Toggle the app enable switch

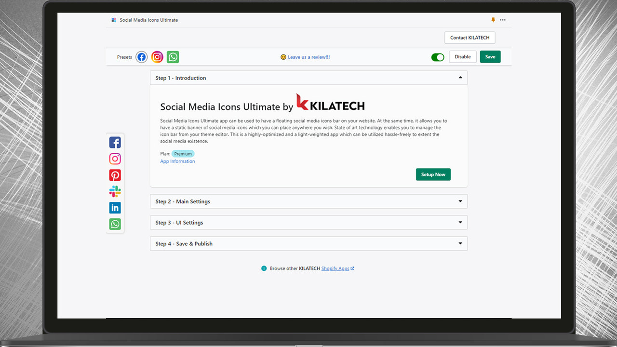[x=438, y=57]
